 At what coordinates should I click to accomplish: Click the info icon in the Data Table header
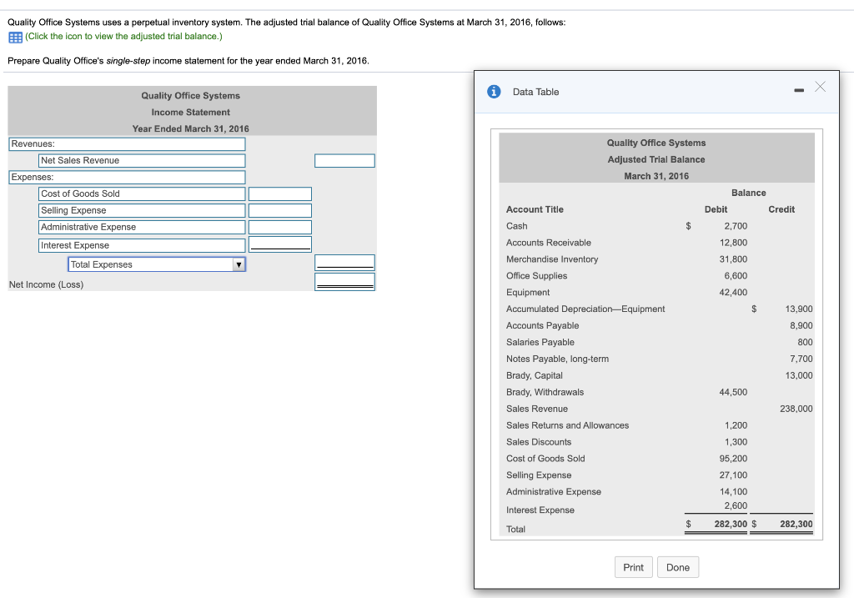pyautogui.click(x=495, y=92)
